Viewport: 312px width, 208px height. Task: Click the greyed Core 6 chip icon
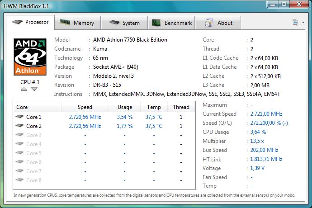[20, 162]
